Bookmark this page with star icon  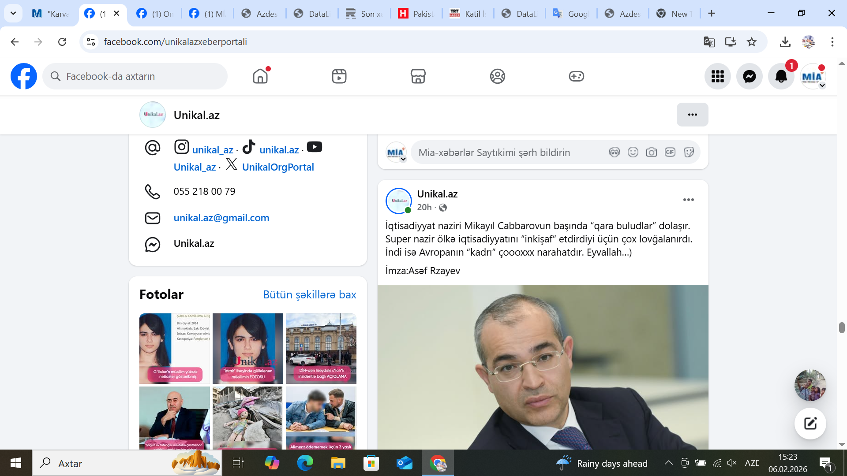(x=752, y=42)
